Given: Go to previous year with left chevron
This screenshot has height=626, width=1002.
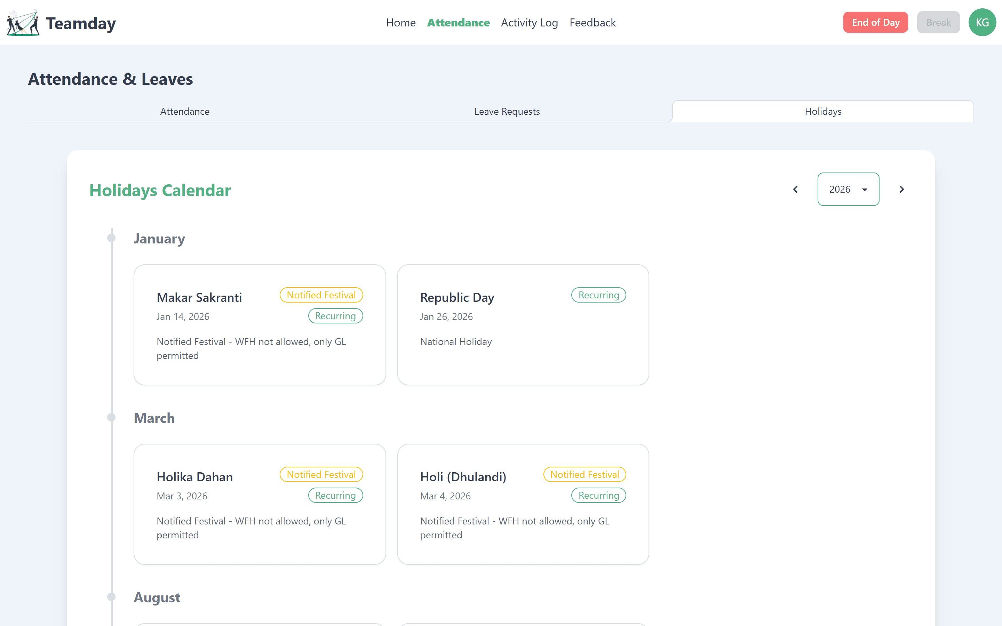Looking at the screenshot, I should (x=795, y=189).
